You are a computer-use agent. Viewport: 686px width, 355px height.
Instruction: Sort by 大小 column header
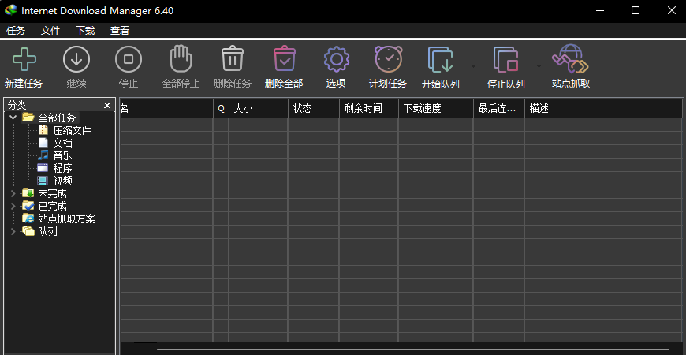point(259,109)
